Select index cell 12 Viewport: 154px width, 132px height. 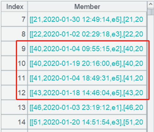coord(14,93)
